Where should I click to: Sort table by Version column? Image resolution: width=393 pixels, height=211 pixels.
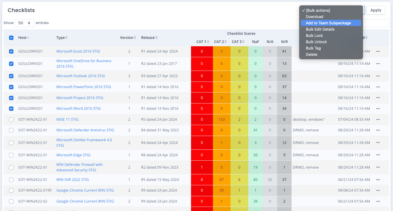point(128,37)
